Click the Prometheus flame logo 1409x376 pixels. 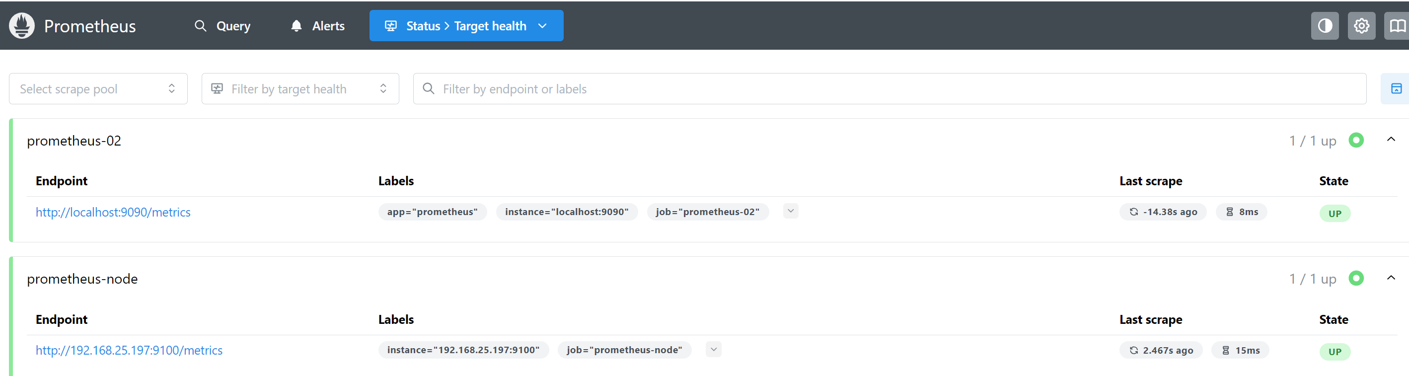pos(22,26)
